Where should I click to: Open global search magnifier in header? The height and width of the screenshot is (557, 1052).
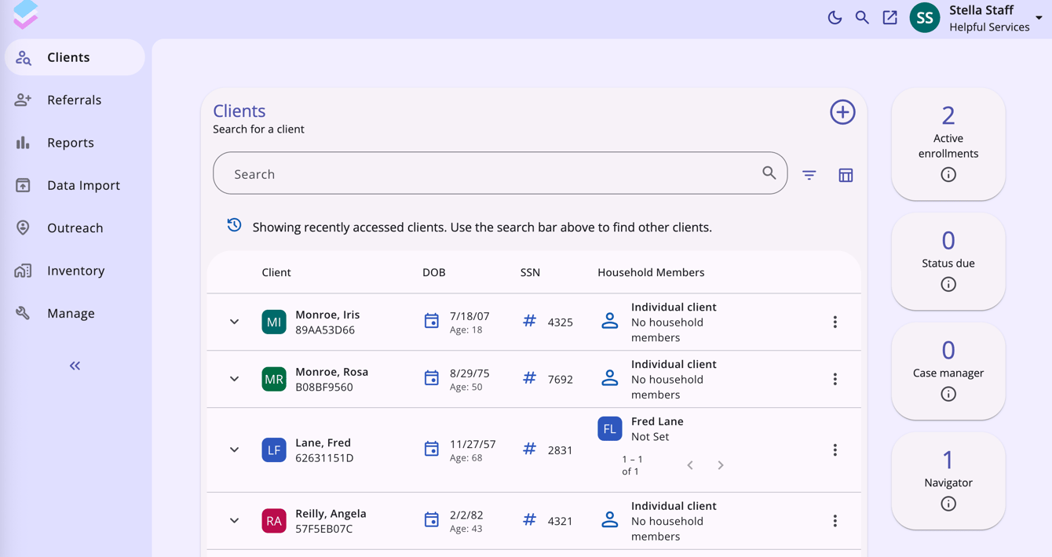coord(862,17)
